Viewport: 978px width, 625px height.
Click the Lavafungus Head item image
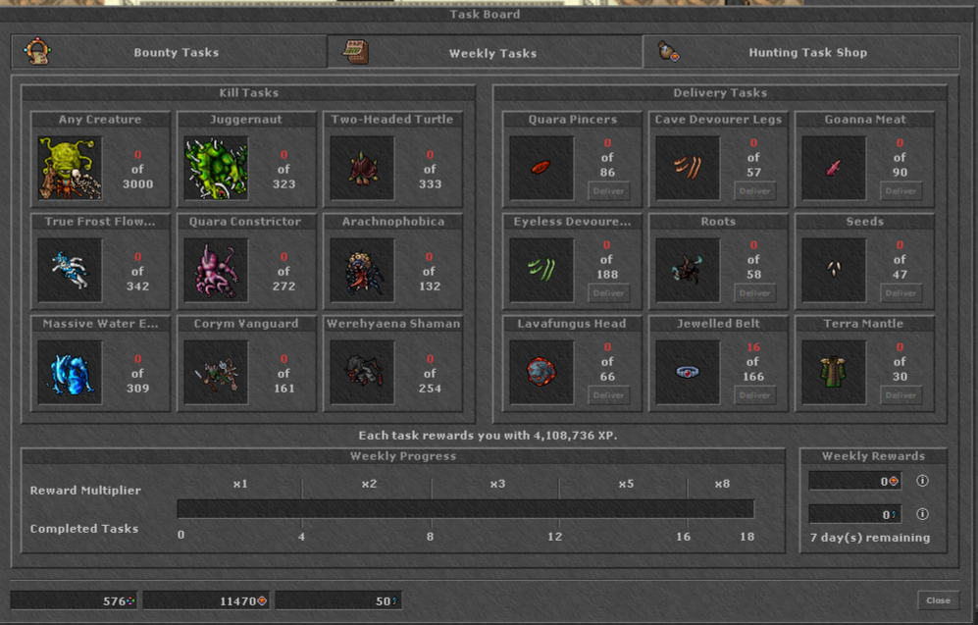[541, 373]
